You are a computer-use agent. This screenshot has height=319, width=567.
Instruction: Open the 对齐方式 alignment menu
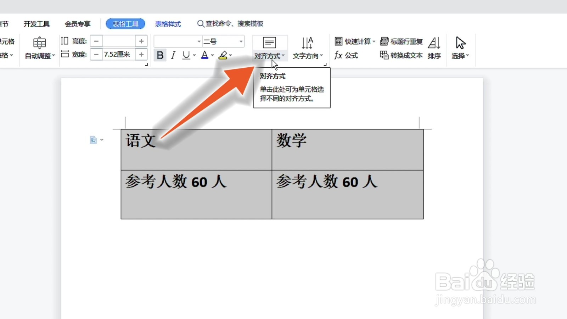click(x=270, y=48)
